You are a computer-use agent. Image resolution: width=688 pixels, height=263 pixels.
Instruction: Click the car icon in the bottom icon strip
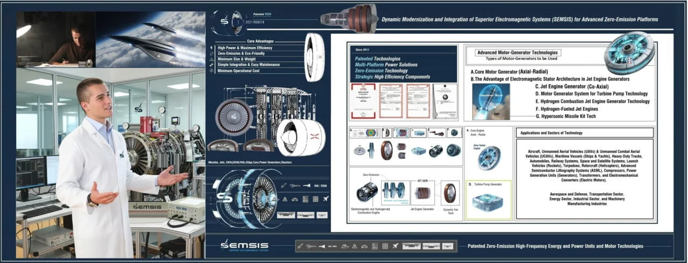tap(364, 246)
